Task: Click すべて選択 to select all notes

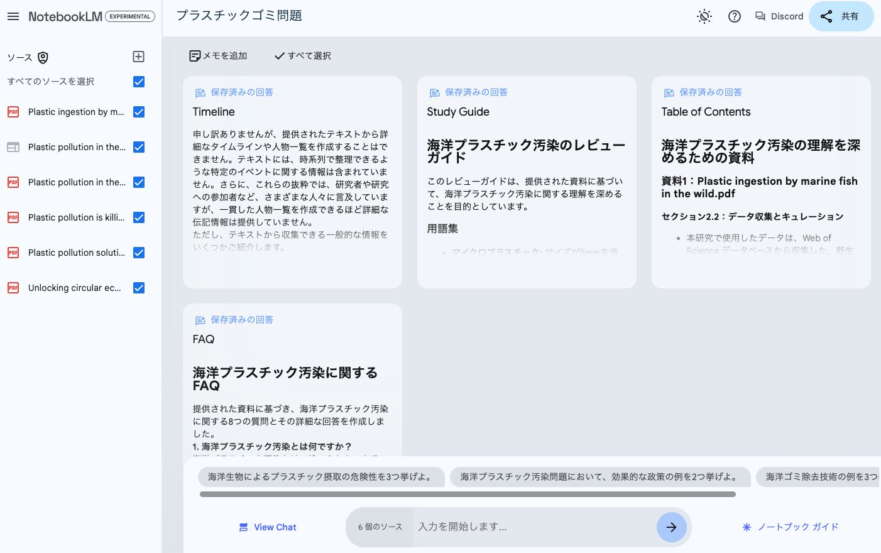Action: pyautogui.click(x=303, y=56)
